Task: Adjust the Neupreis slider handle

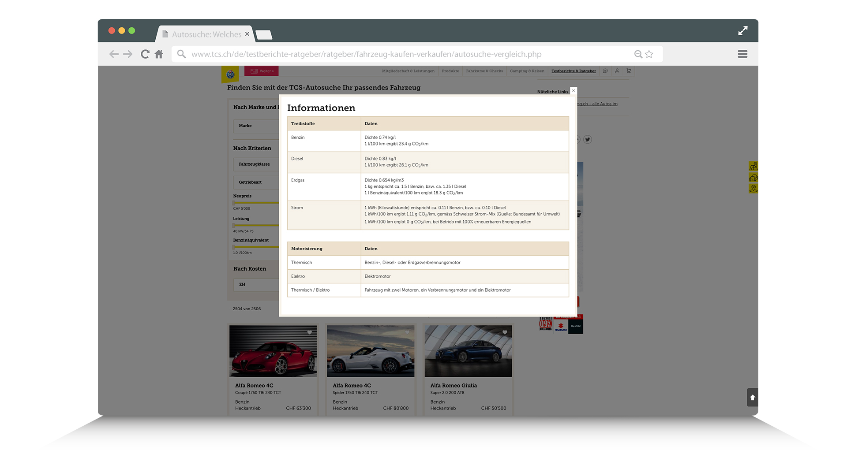Action: click(x=234, y=203)
